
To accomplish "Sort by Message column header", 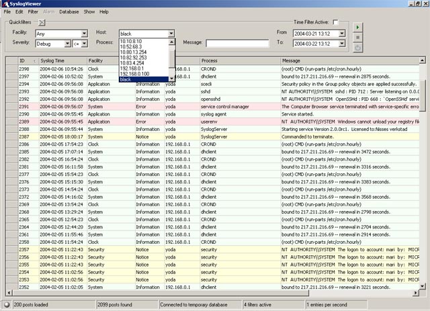I will coord(349,61).
